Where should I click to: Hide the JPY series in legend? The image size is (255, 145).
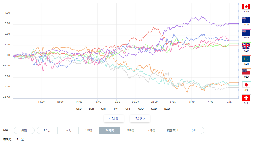[x=113, y=109]
